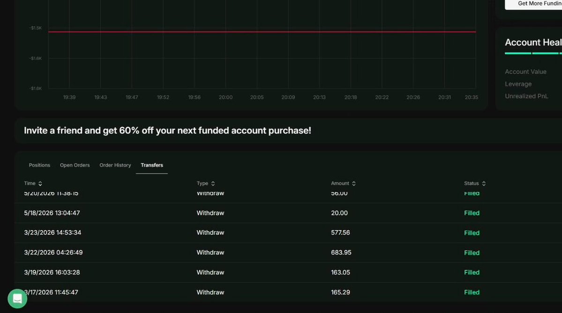Sort transfers by Status column arrows

(x=484, y=183)
